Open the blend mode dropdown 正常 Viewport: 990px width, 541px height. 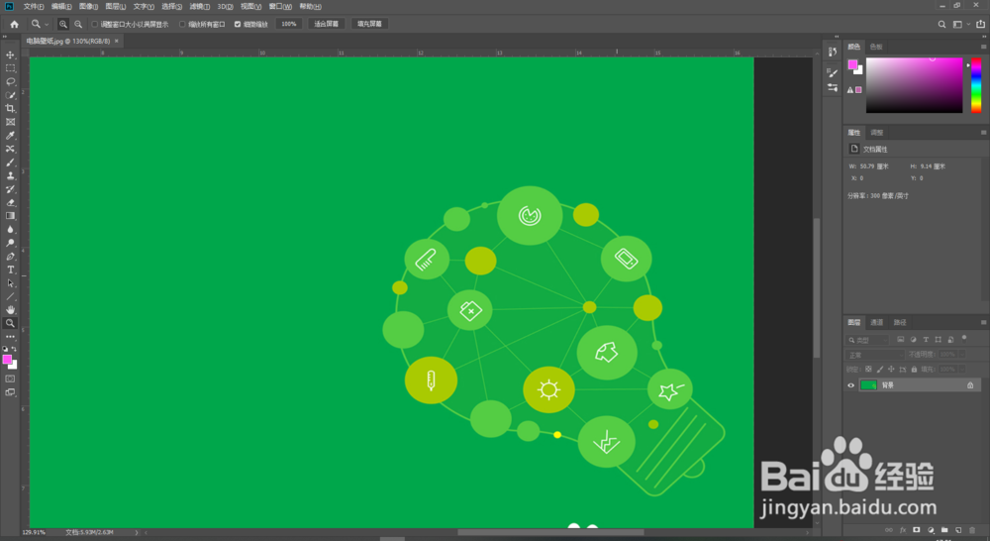click(x=875, y=355)
